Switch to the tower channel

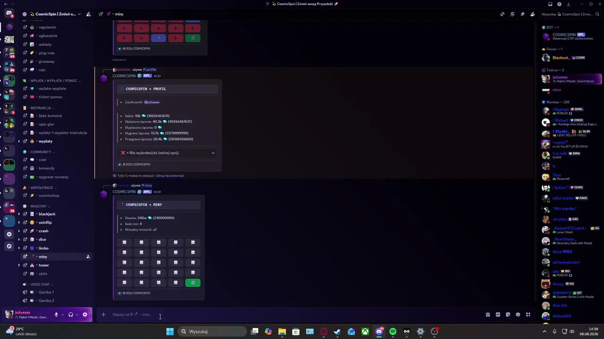tap(57, 265)
